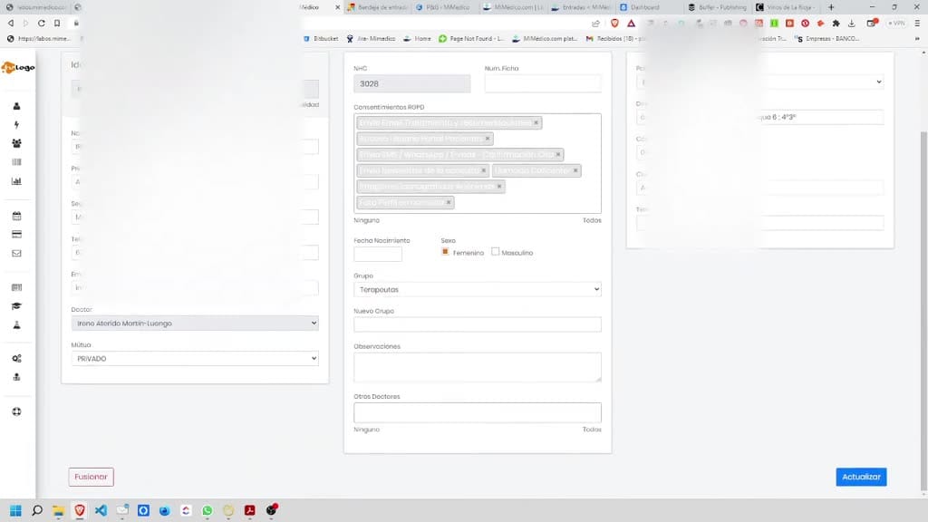This screenshot has width=928, height=522.
Task: Open the Mútua dropdown showing PRIVADO
Action: tap(195, 359)
